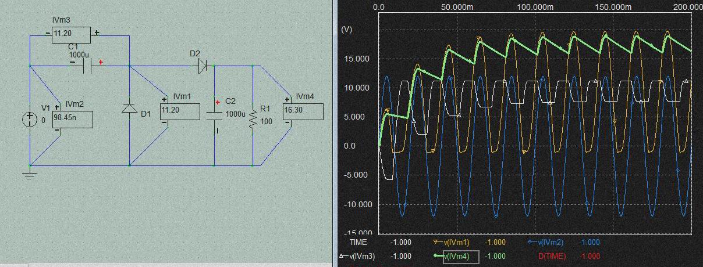703x267 pixels.
Task: Select the ground symbol
Action: click(30, 172)
